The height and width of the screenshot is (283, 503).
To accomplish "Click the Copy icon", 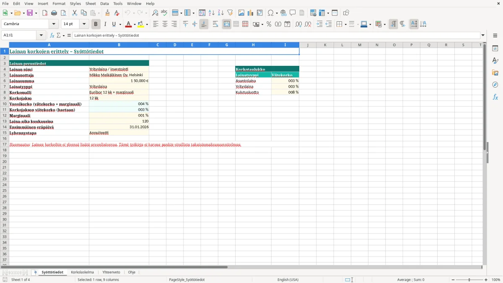I will coord(84,13).
